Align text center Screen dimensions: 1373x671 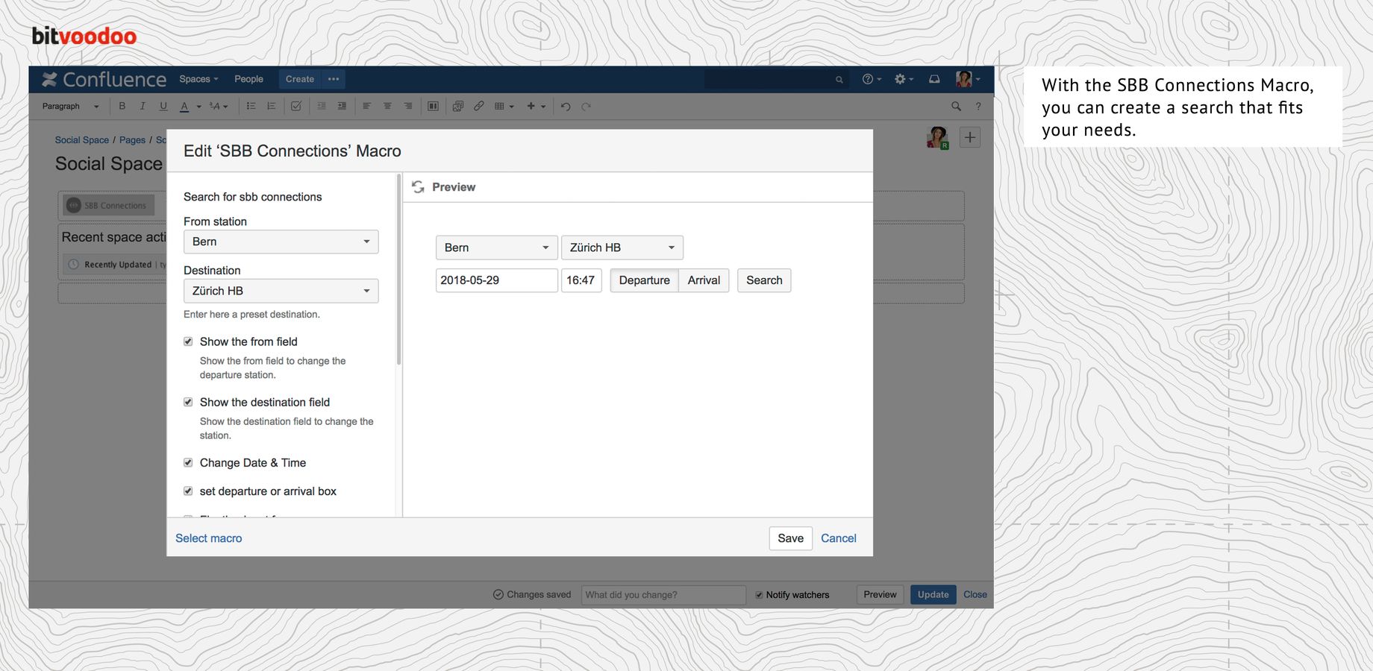pyautogui.click(x=387, y=106)
